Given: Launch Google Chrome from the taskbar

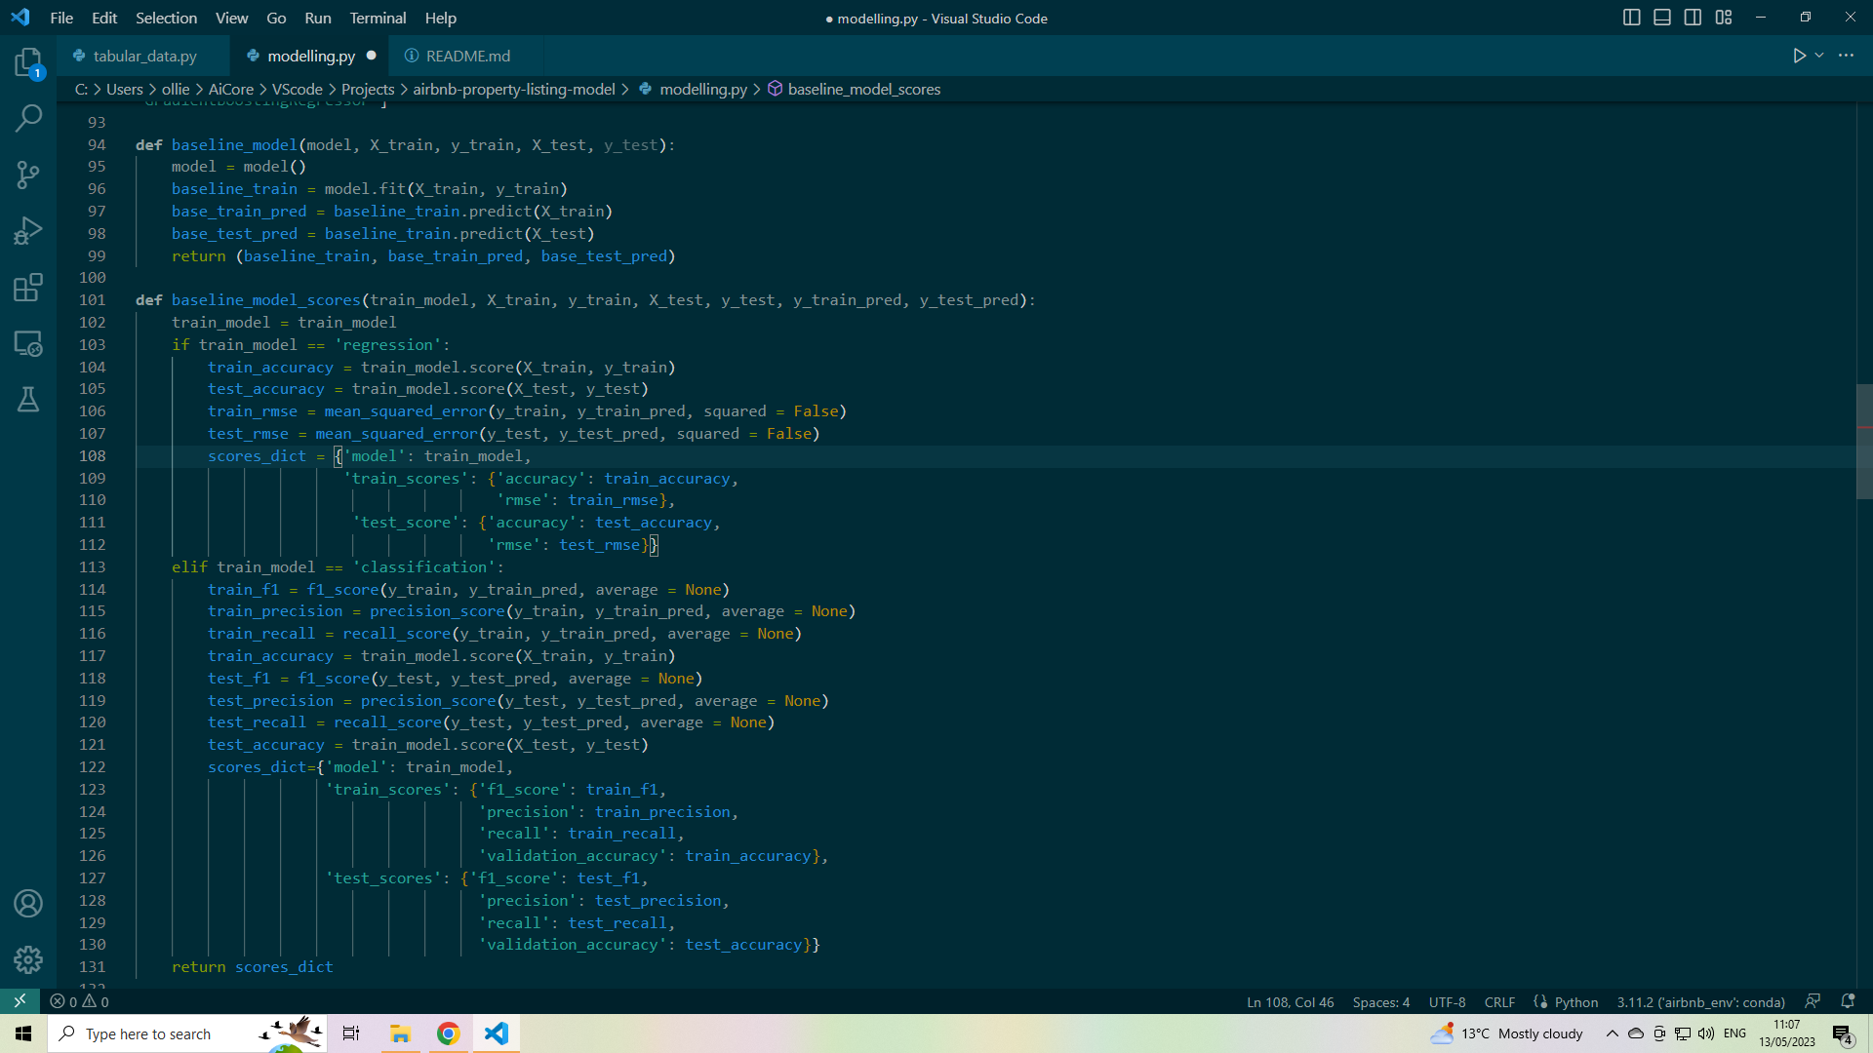Looking at the screenshot, I should point(448,1033).
